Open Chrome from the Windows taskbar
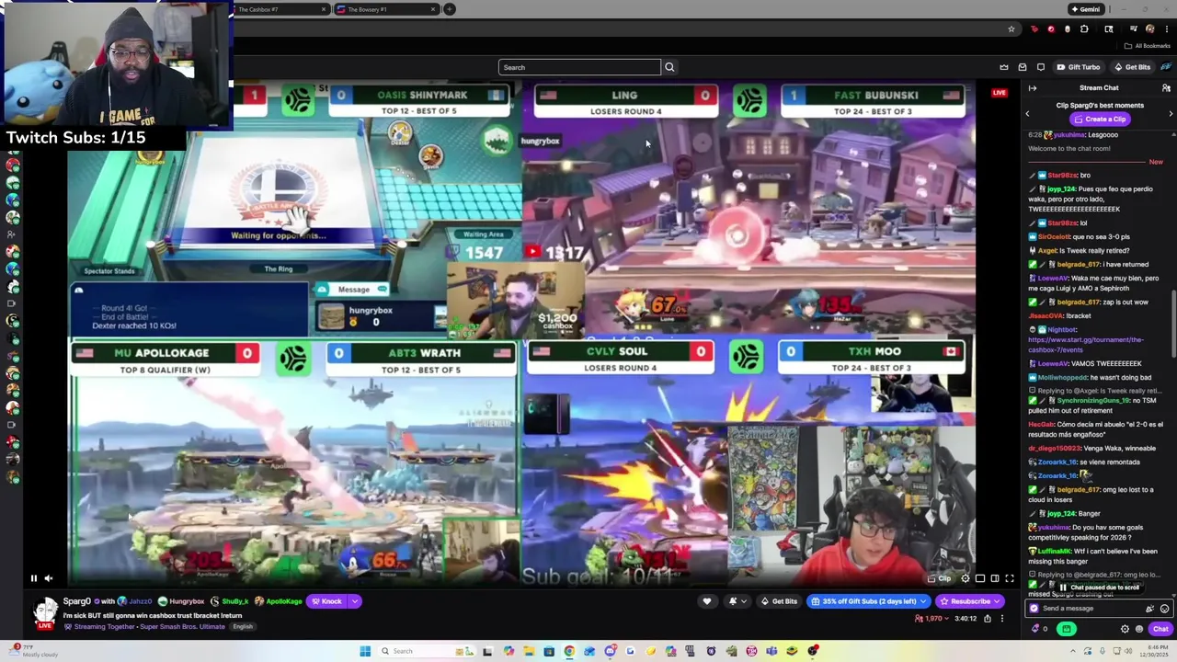The image size is (1177, 662). [569, 651]
